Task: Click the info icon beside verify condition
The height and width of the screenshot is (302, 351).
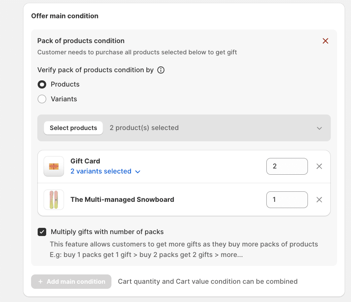Action: [x=161, y=70]
